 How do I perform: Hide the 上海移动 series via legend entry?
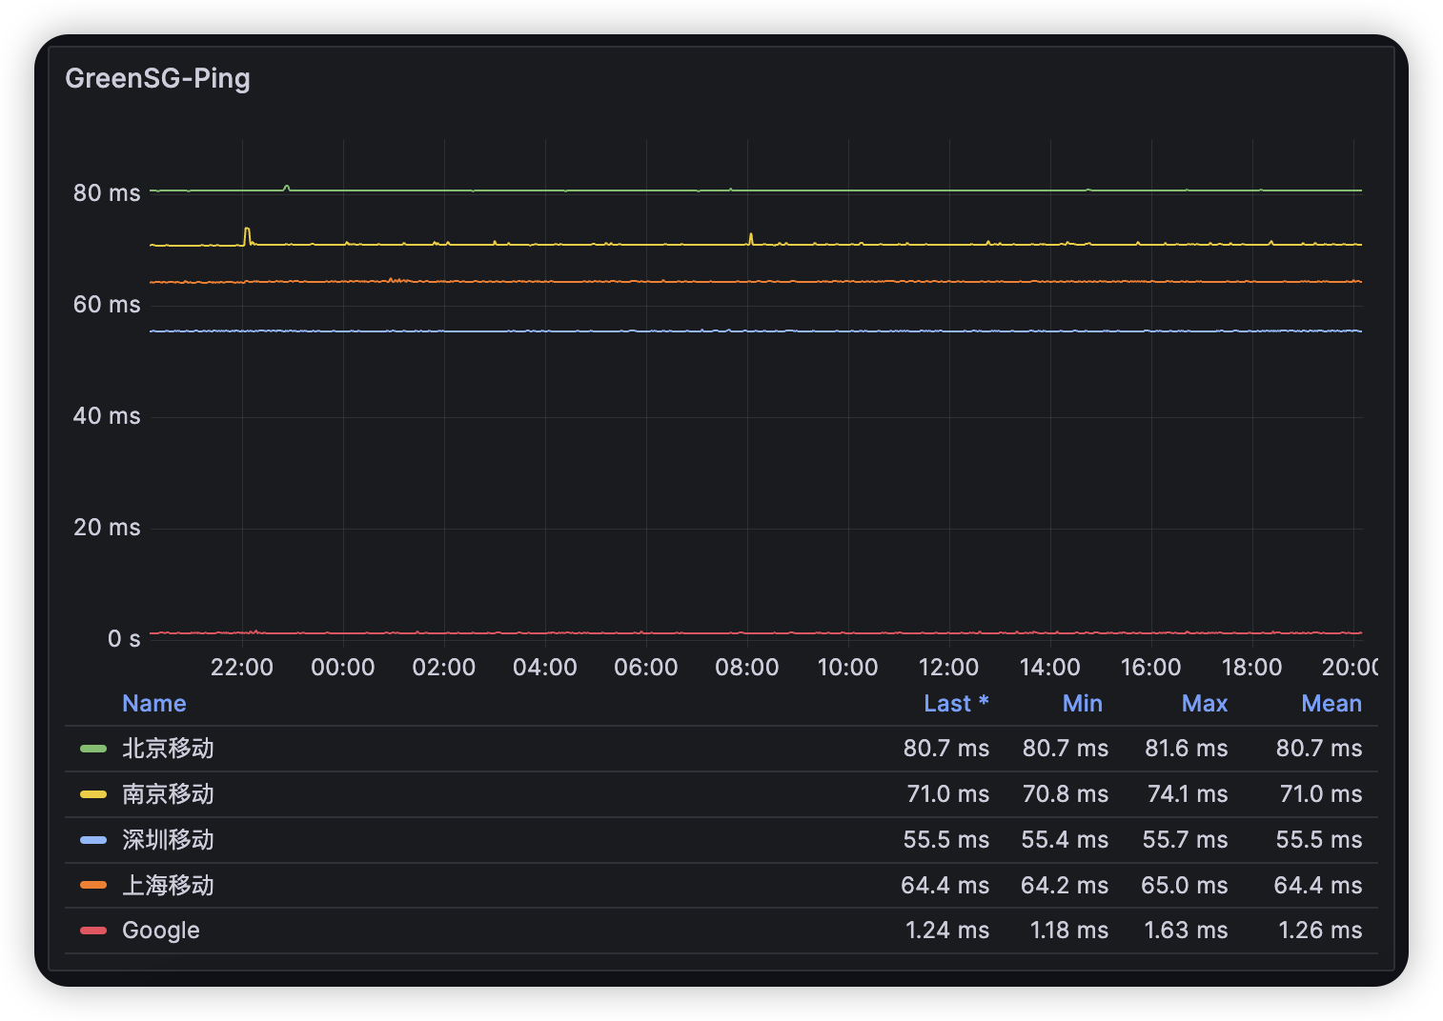pyautogui.click(x=169, y=885)
